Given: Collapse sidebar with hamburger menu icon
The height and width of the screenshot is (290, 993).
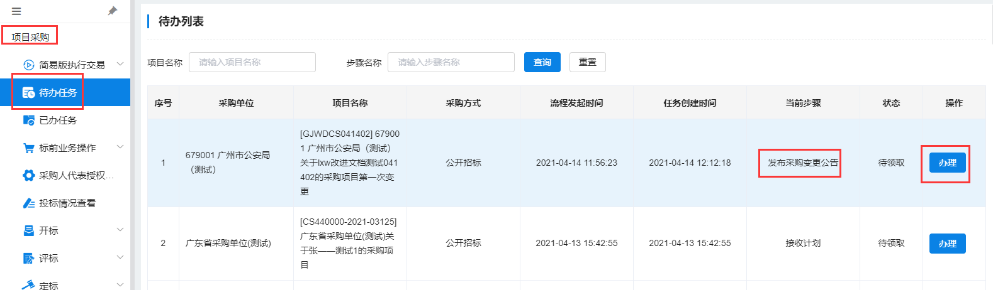Looking at the screenshot, I should 16,11.
